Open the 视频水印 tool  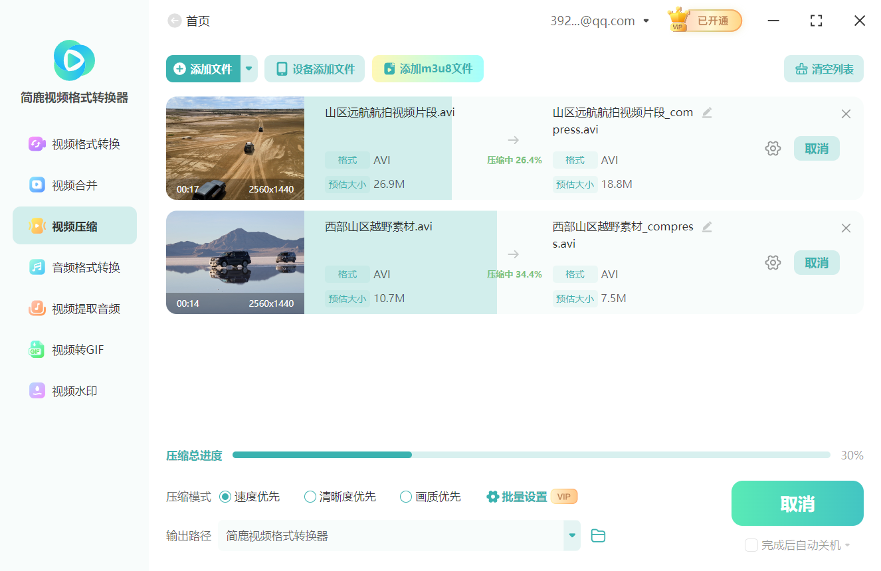click(74, 390)
